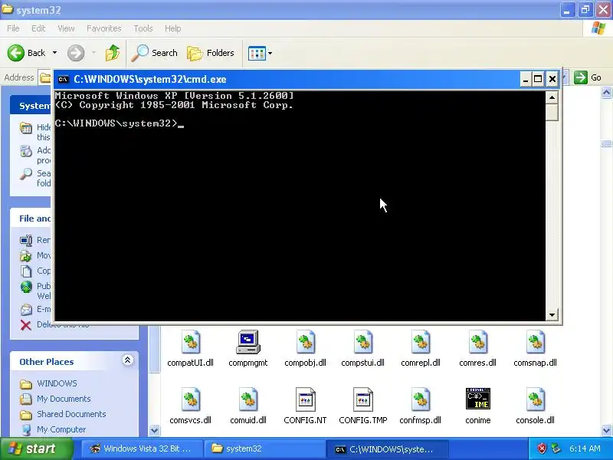Switch to Windows Vista 32 Bit taskbar item
The image size is (613, 460).
coord(143,449)
